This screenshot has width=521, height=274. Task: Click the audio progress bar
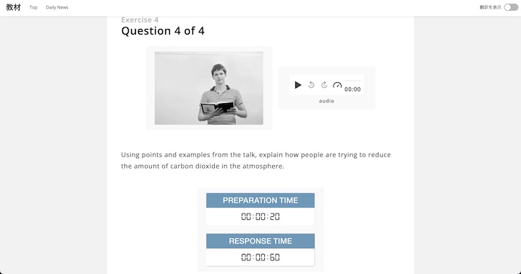tap(352, 81)
